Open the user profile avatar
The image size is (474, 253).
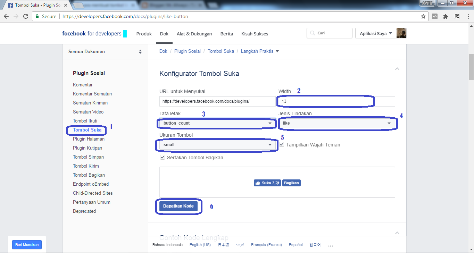tap(401, 33)
